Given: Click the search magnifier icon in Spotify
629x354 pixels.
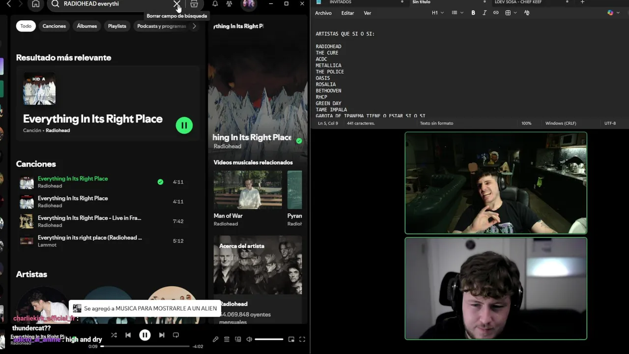Looking at the screenshot, I should tap(55, 4).
